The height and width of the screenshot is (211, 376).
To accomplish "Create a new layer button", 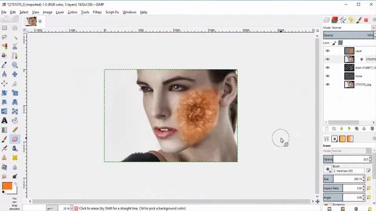I will (x=327, y=129).
